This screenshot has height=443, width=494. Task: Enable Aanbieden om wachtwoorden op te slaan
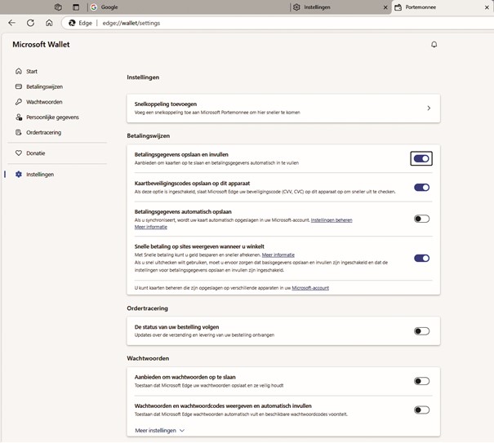tap(421, 381)
